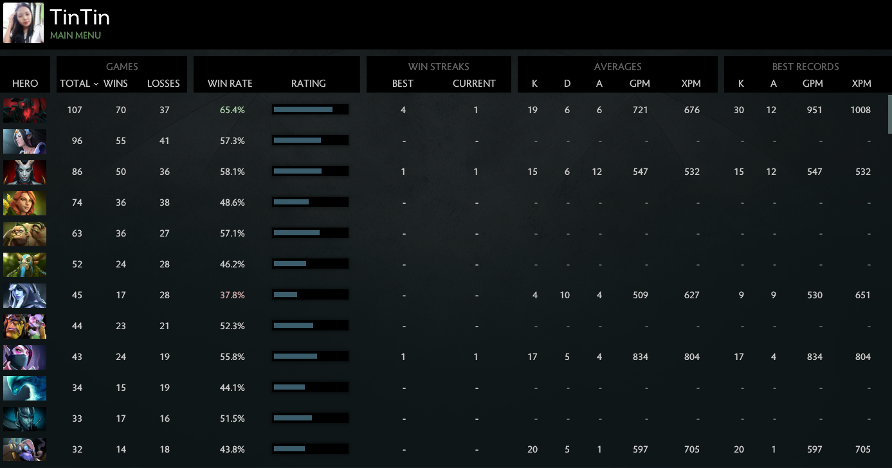Sort heroes by the LOSSES column
This screenshot has width=892, height=468.
click(x=163, y=83)
